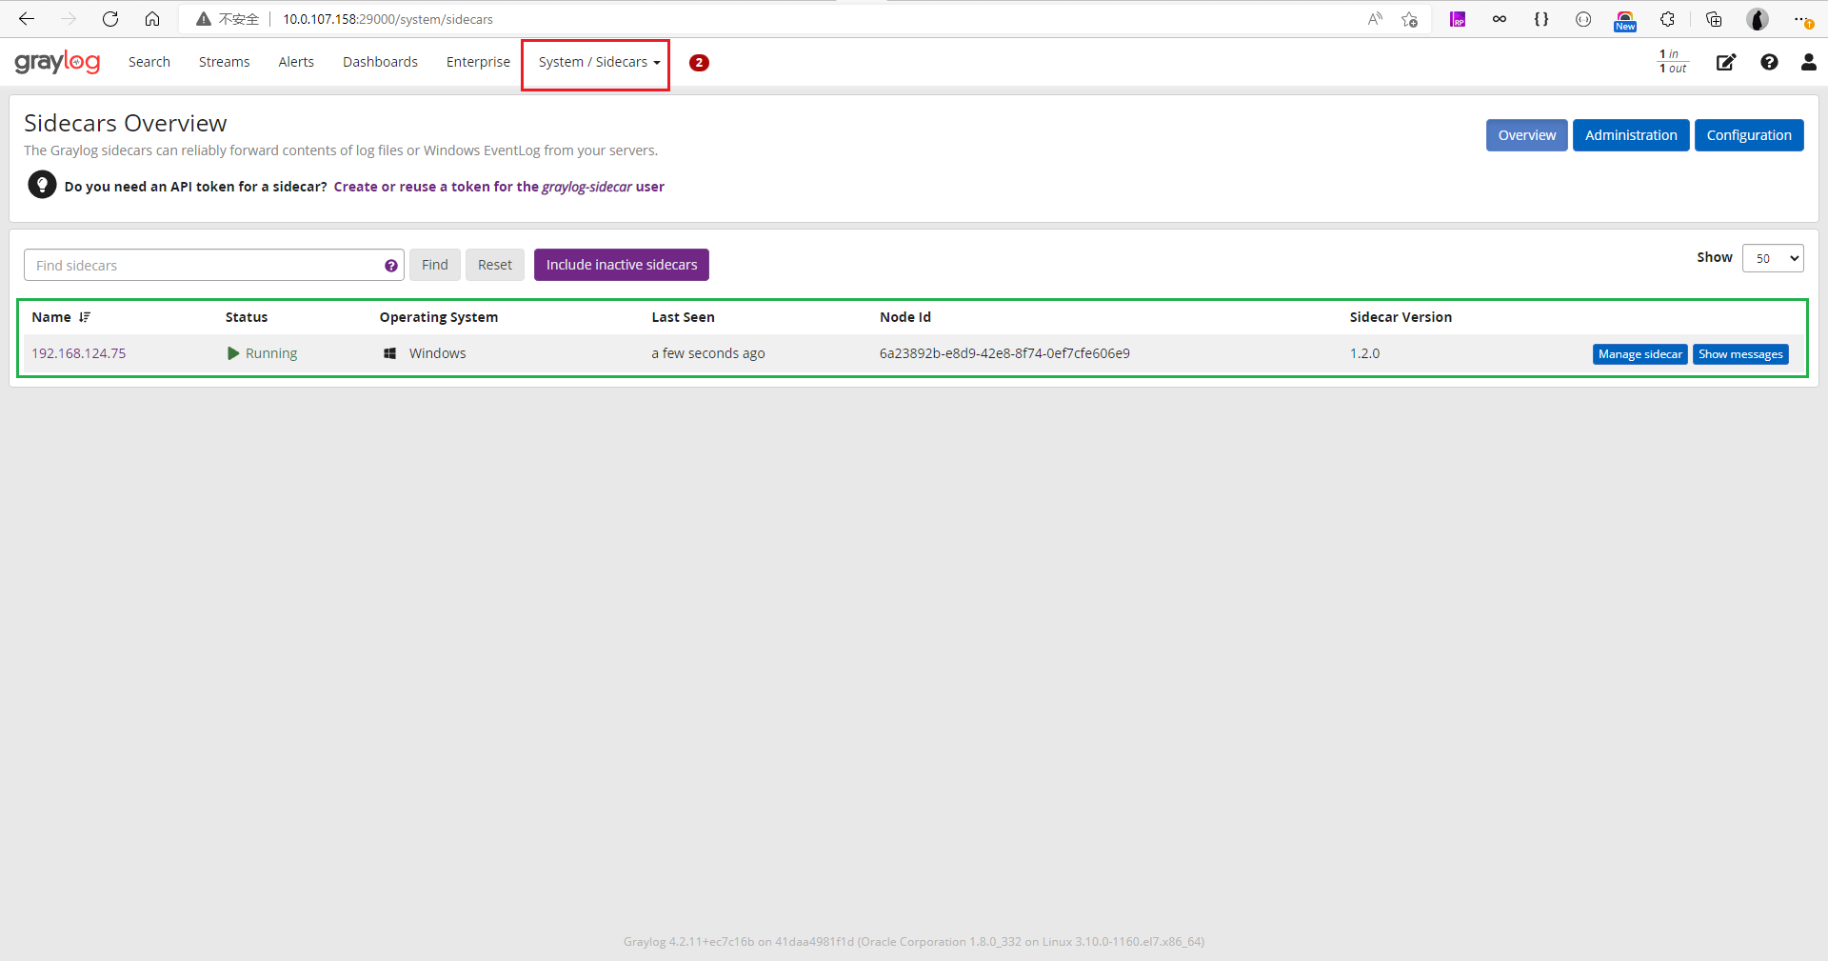Open the browser Collections icon
The image size is (1828, 961).
pyautogui.click(x=1715, y=19)
